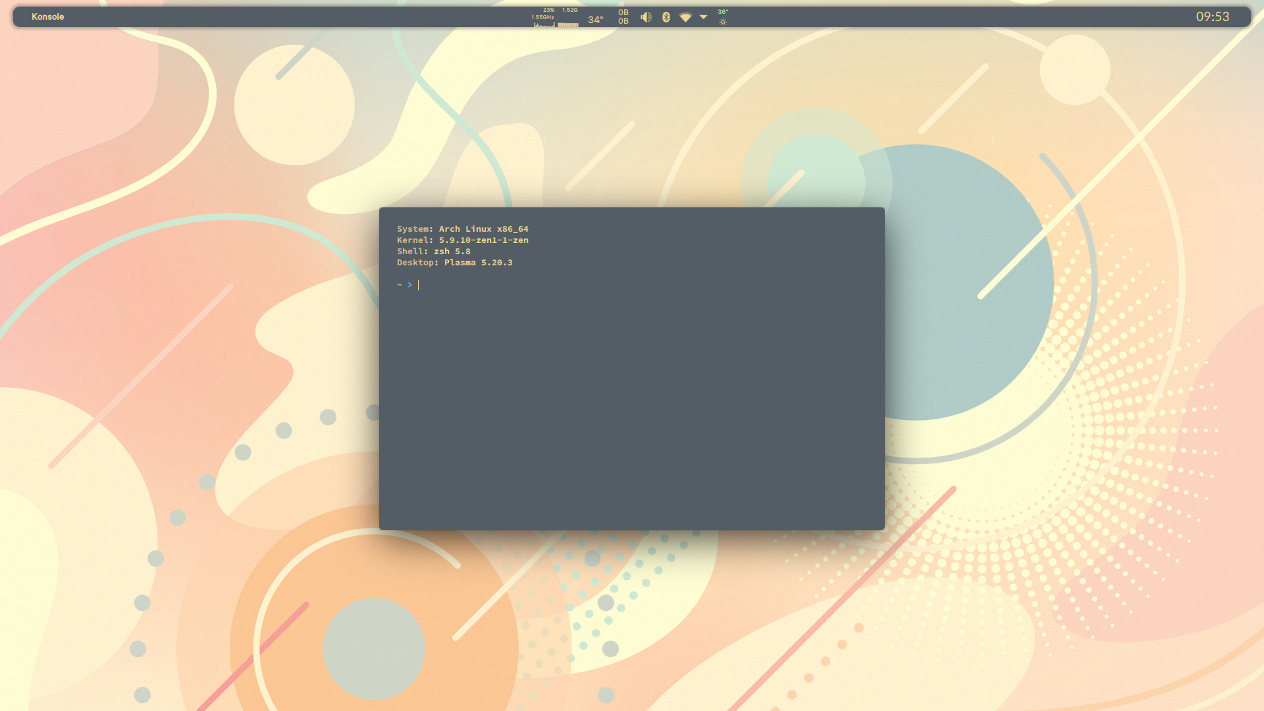Click the 'System: Arch Linux x86_64' line
The height and width of the screenshot is (711, 1264).
(462, 229)
